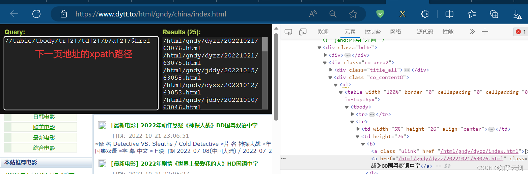Collapse the td height=26 node
The width and height of the screenshot is (528, 174).
coord(358,136)
